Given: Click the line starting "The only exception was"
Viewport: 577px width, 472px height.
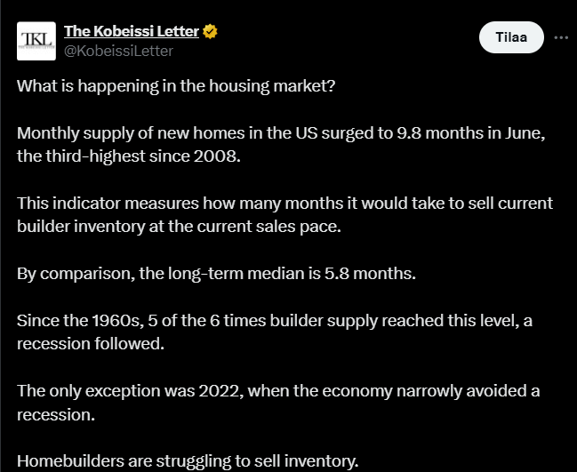Looking at the screenshot, I should click(278, 391).
